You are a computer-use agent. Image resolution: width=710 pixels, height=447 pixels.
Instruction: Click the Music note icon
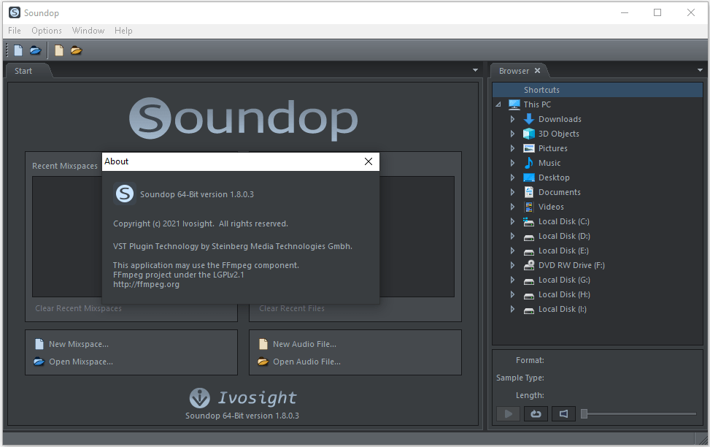(528, 163)
